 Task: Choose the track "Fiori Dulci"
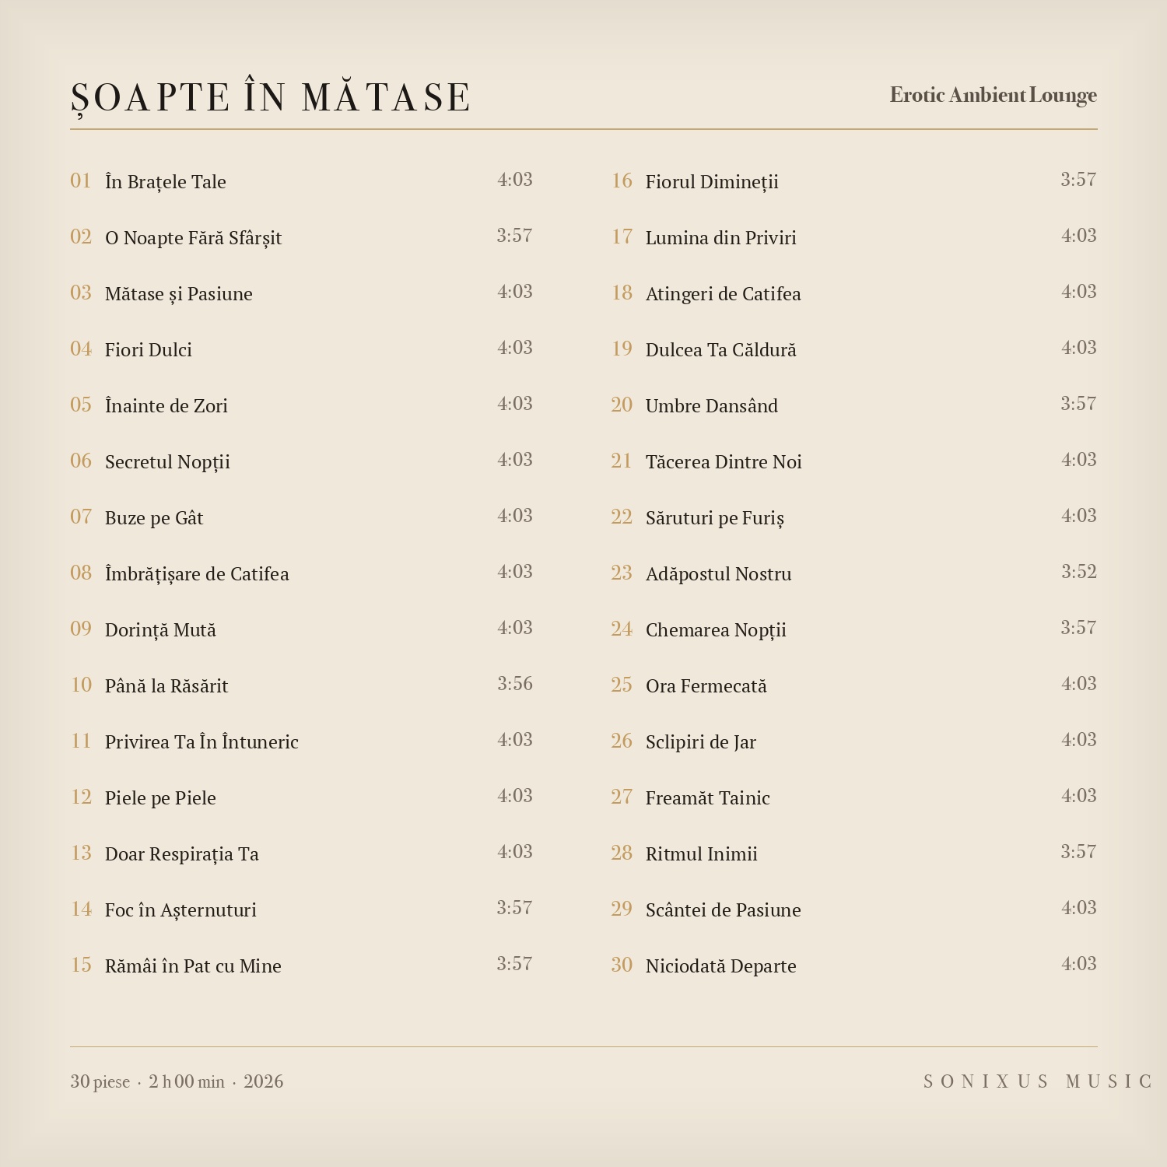pos(149,349)
